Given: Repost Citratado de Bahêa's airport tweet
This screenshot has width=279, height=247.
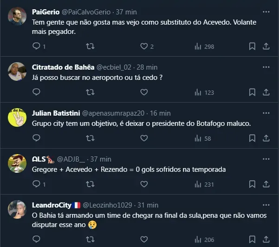Looking at the screenshot, I should [x=91, y=92].
